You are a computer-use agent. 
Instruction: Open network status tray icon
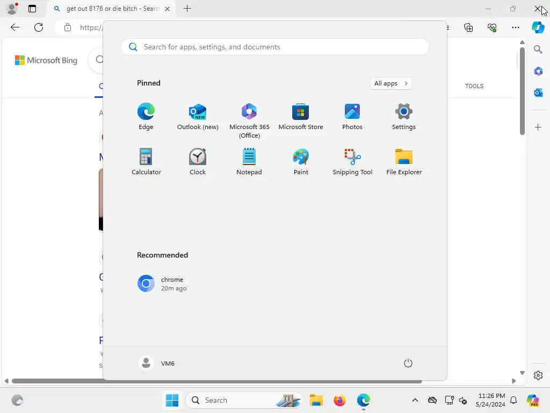pos(449,400)
